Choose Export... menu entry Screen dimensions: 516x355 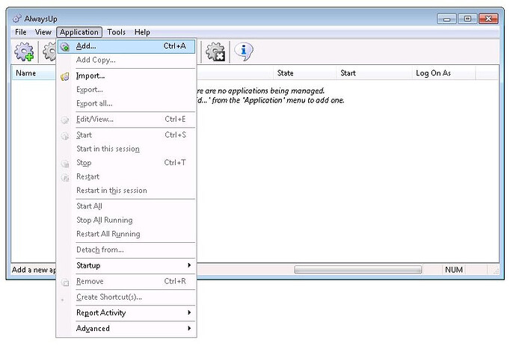pyautogui.click(x=126, y=90)
